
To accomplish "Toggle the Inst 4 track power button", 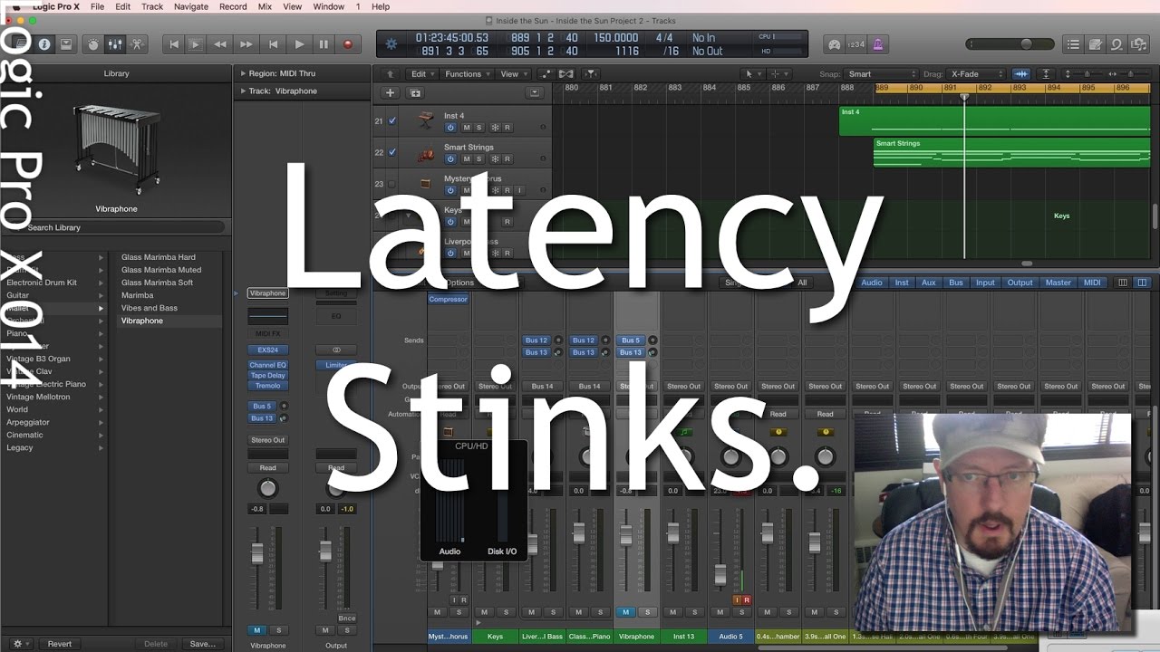I will click(450, 128).
